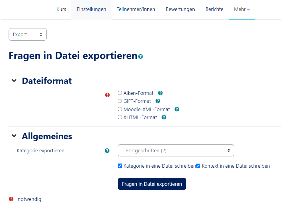Open help icon next to GIFT-Format
The width and height of the screenshot is (281, 205).
pyautogui.click(x=158, y=101)
